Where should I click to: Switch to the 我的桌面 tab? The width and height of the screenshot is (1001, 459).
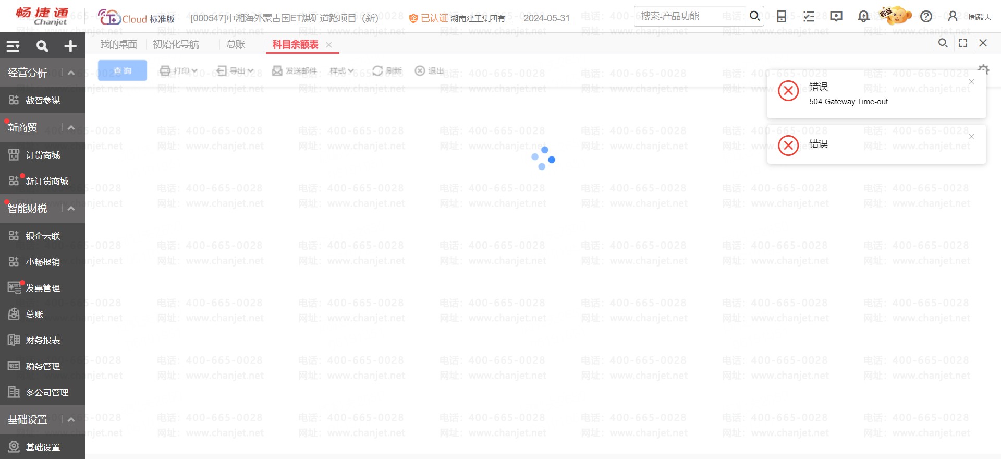119,44
